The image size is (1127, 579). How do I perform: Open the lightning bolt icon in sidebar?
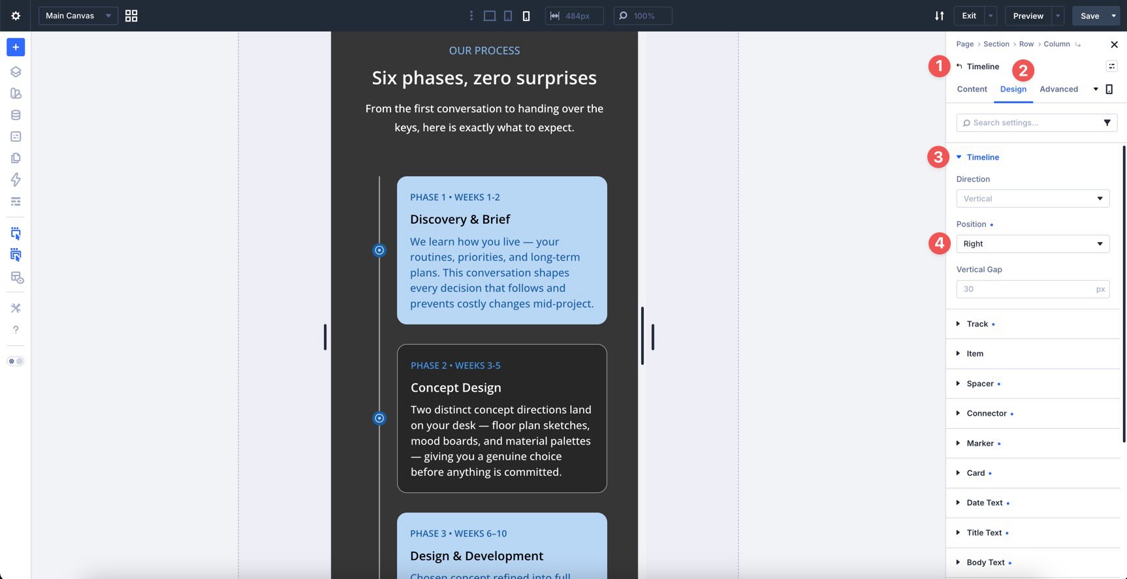click(x=16, y=180)
